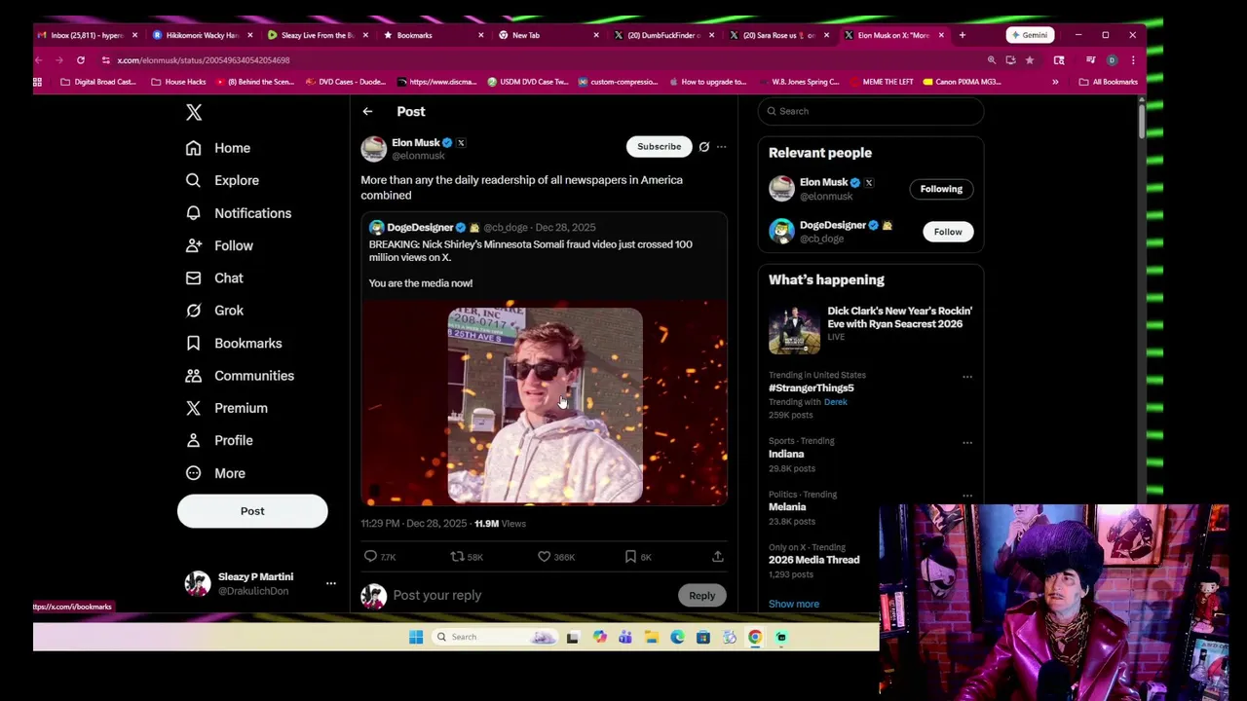Open File Explorer from the taskbar
This screenshot has height=701, width=1247.
652,638
